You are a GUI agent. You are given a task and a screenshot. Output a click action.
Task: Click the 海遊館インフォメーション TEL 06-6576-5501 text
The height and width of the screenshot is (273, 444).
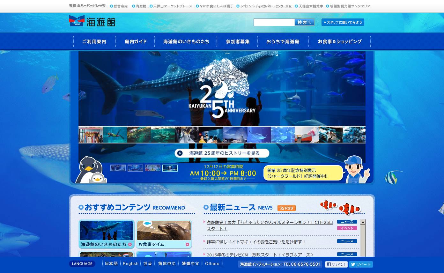pos(280,264)
